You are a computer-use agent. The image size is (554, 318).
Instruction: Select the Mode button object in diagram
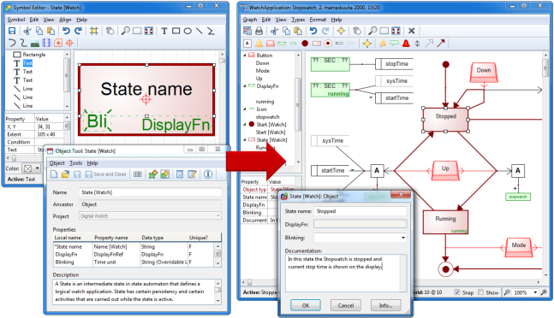[x=518, y=248]
